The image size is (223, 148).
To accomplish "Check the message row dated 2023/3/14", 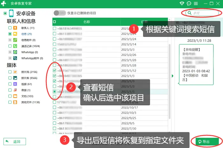I will pos(54,44).
